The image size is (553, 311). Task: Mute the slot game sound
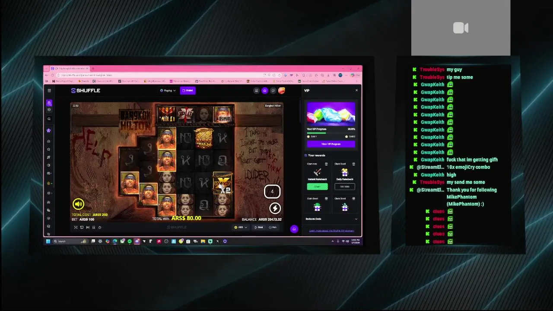(x=78, y=204)
